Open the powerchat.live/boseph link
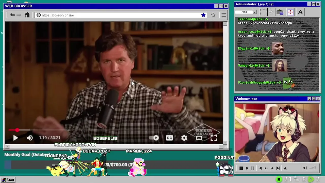The height and width of the screenshot is (183, 325). 265,23
